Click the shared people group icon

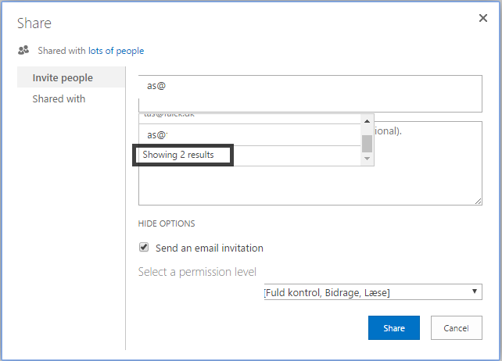point(23,51)
